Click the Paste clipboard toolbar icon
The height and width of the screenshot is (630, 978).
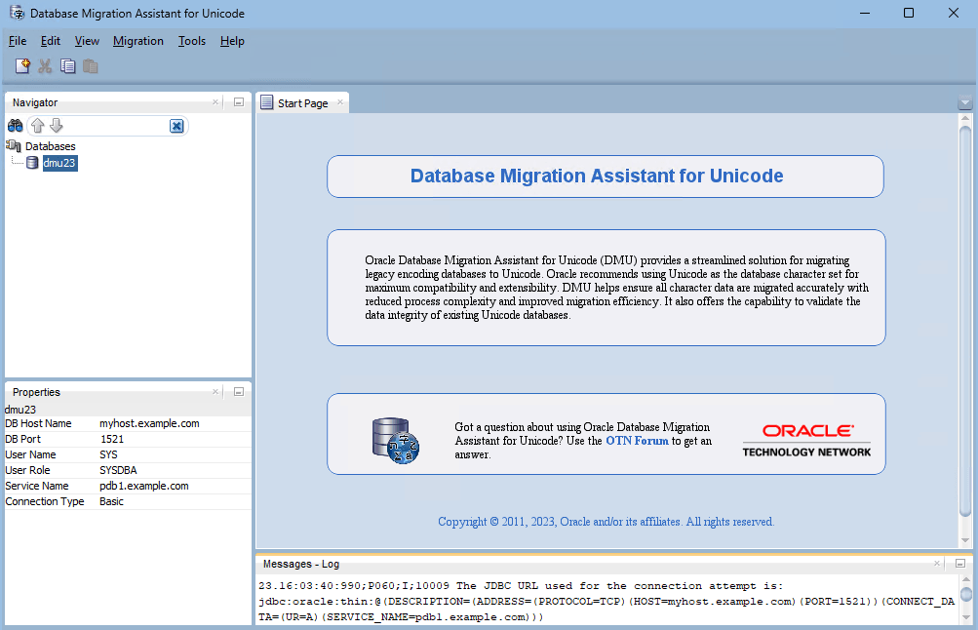coord(91,66)
